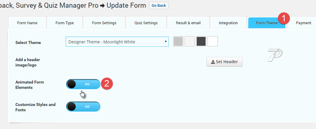Screen dimensions: 316x129
Task: Switch to the Form Name tab
Action: pos(27,23)
